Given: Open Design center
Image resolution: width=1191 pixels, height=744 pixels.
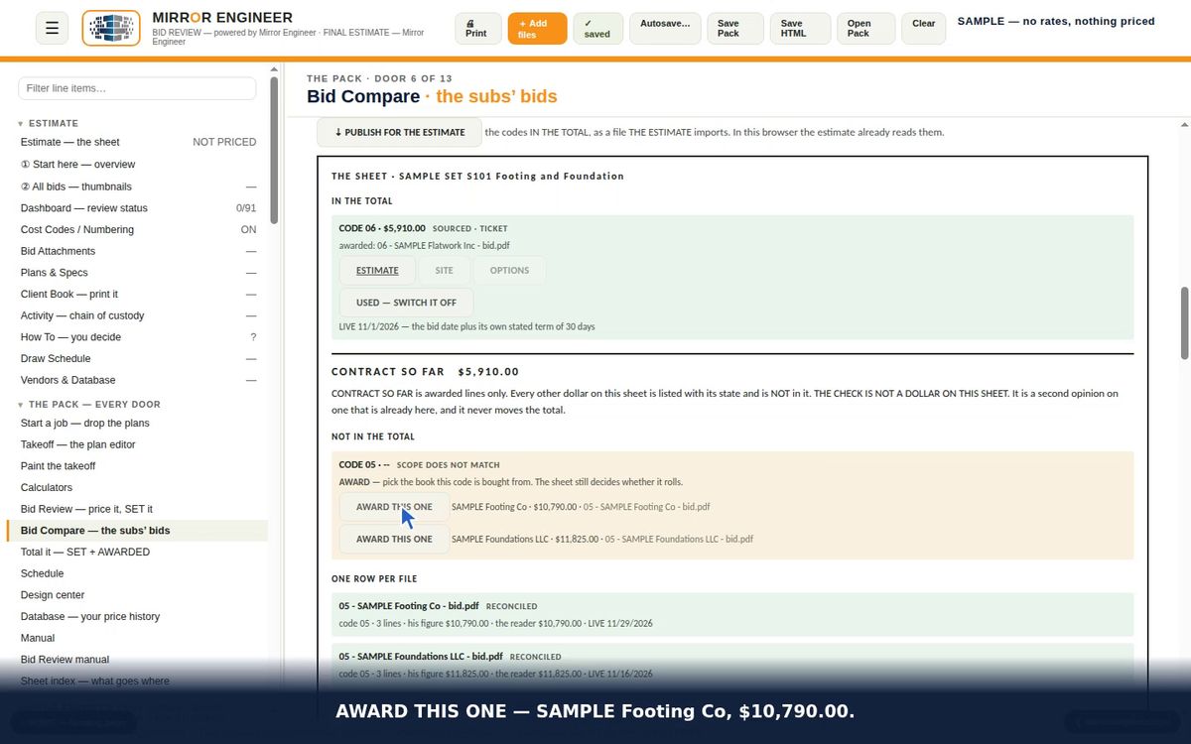Looking at the screenshot, I should tap(138, 595).
